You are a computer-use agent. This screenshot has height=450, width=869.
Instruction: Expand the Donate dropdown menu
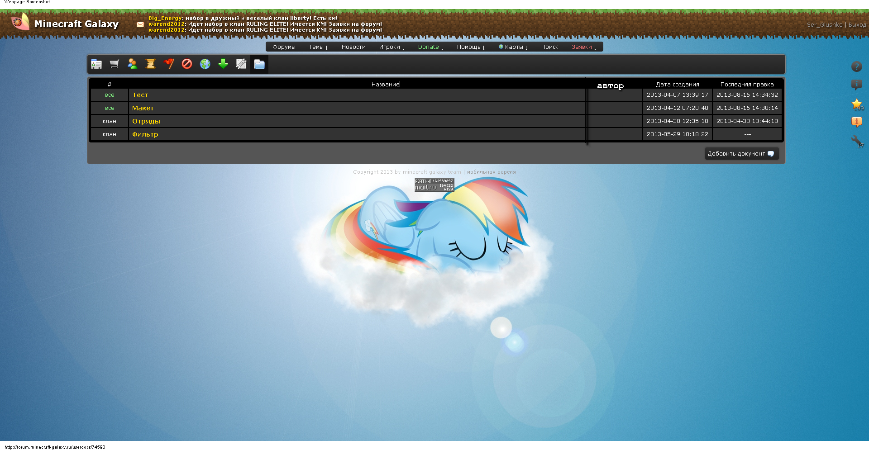pyautogui.click(x=430, y=47)
